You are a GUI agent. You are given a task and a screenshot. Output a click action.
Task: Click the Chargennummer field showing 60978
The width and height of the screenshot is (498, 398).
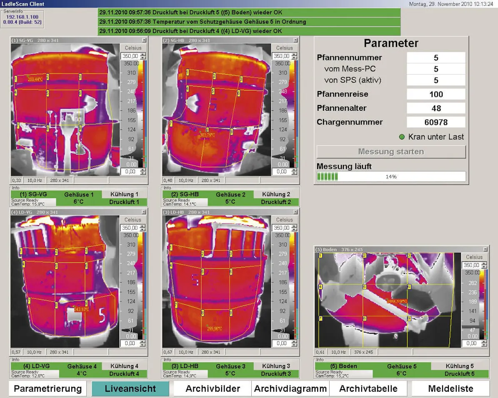tap(436, 122)
